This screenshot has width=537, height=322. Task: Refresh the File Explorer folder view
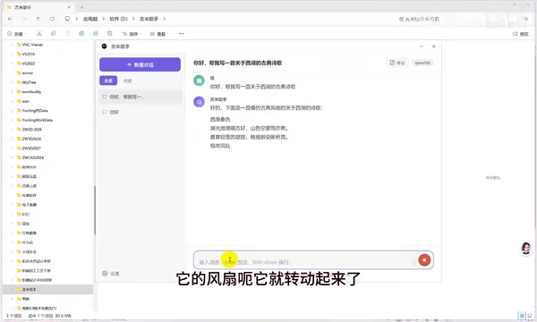52,19
